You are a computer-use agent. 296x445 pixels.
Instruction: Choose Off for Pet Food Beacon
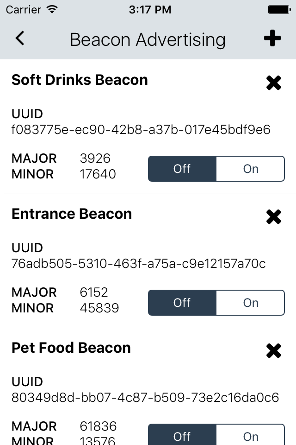182,435
